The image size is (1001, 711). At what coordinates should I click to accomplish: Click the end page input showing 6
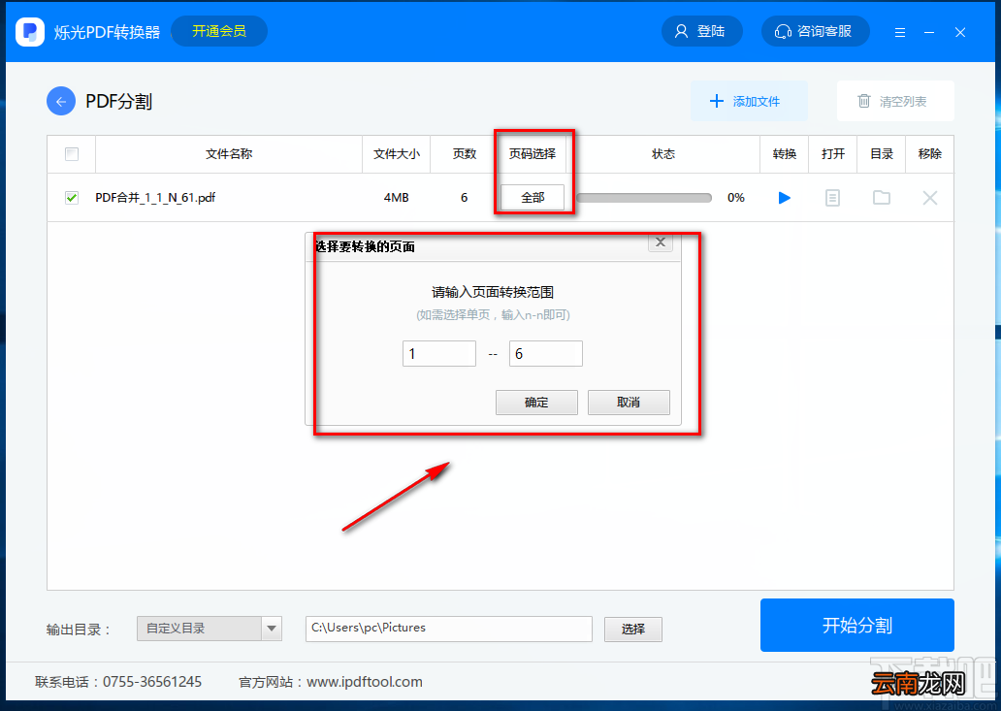click(x=546, y=354)
